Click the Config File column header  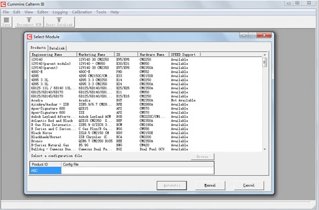coord(137,164)
